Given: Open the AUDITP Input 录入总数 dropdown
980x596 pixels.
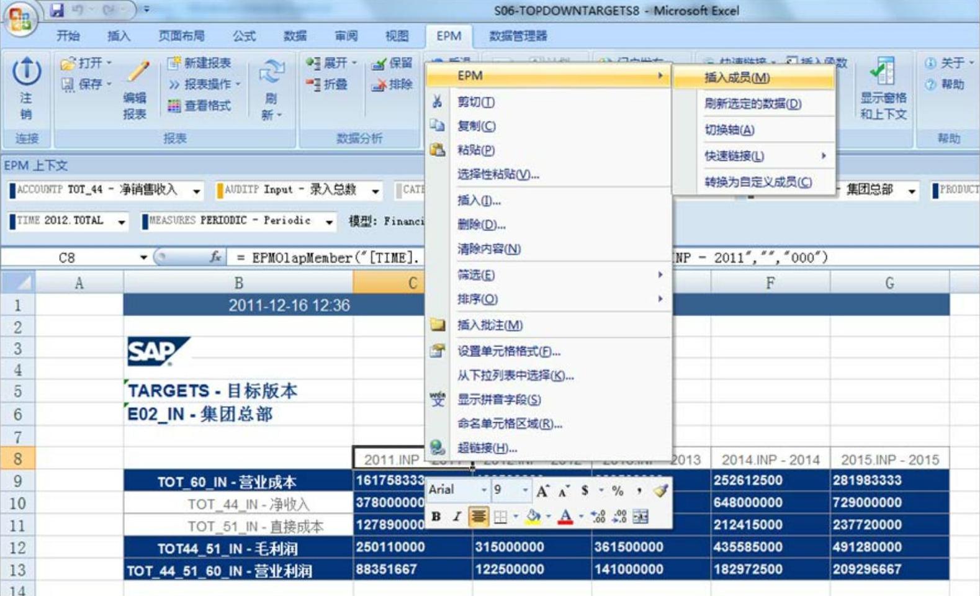Looking at the screenshot, I should tap(375, 191).
